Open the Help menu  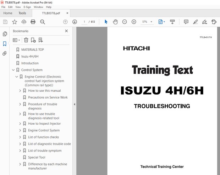49,7
